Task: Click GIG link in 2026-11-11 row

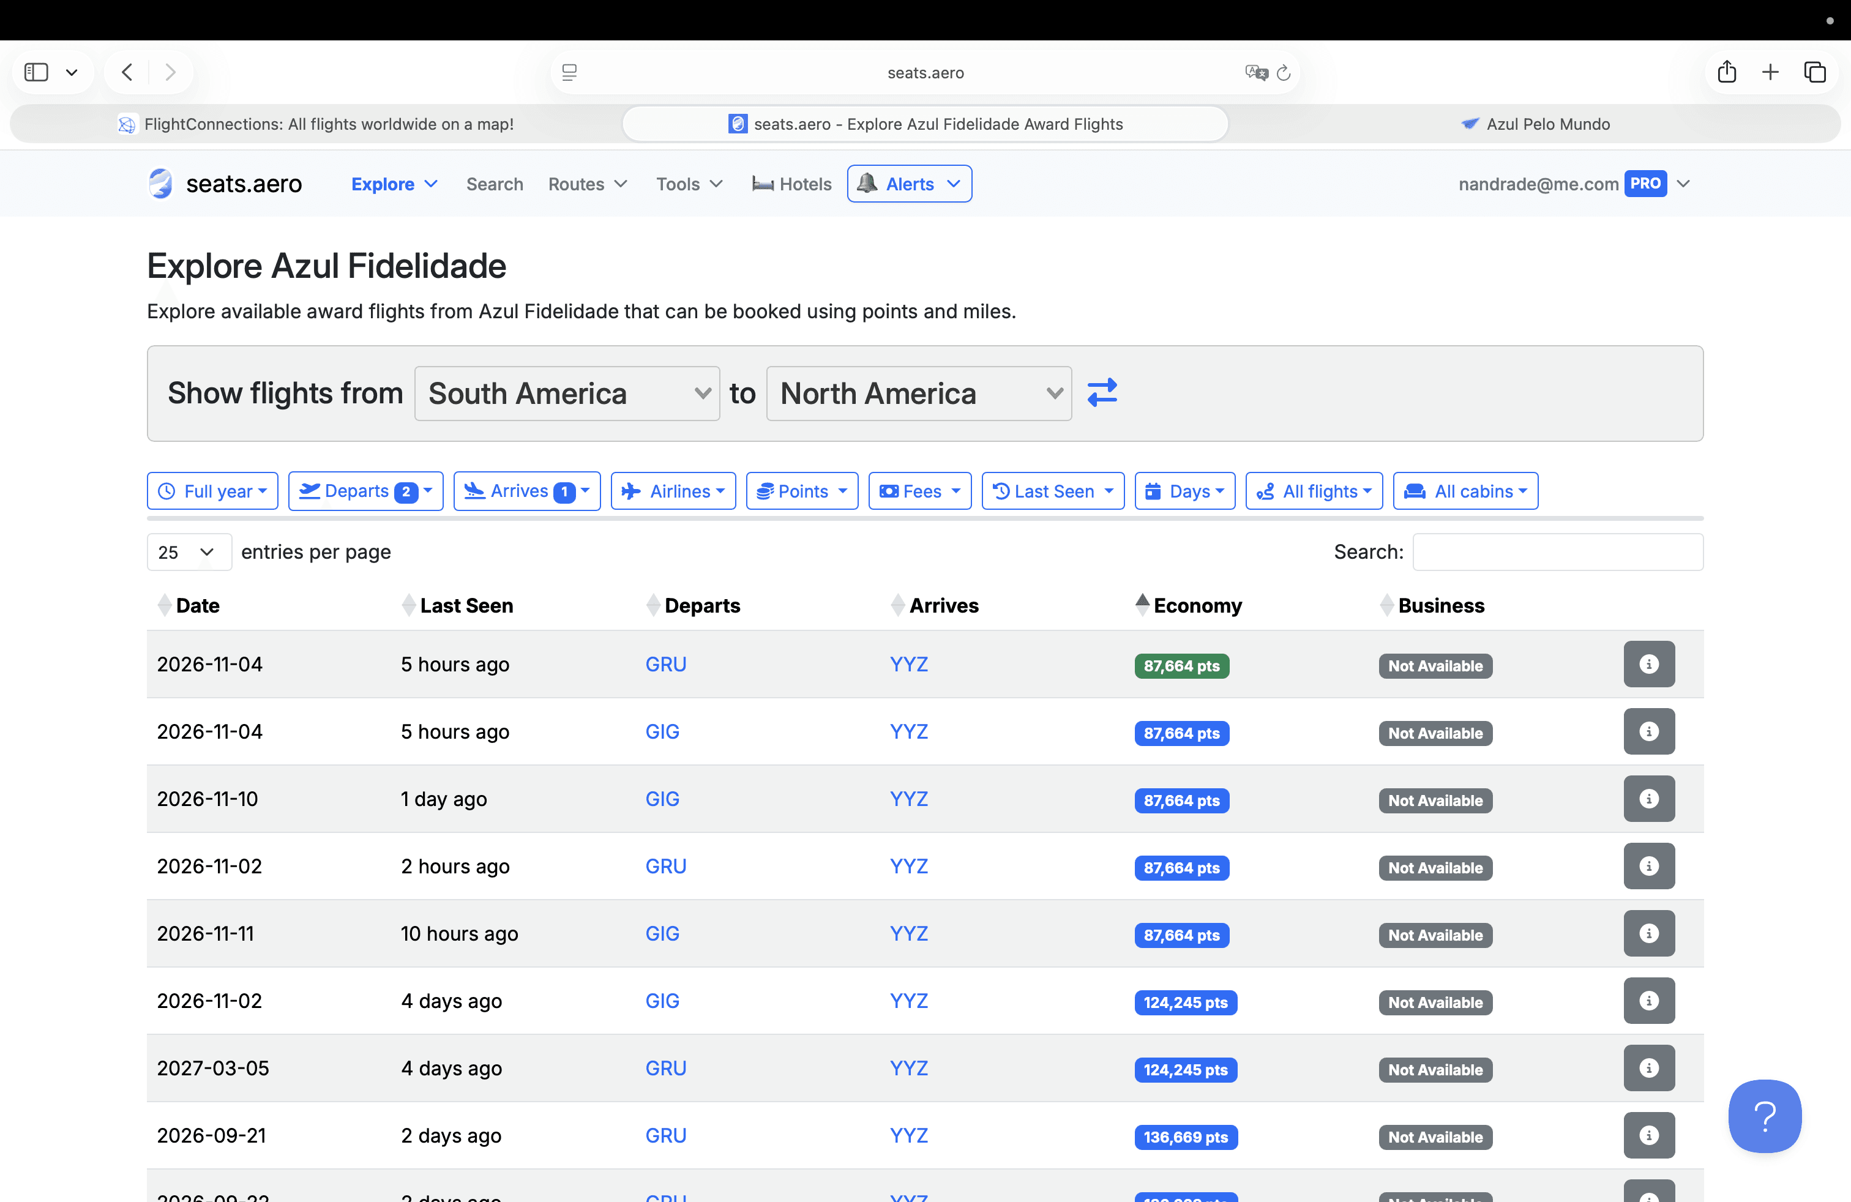Action: (x=662, y=933)
